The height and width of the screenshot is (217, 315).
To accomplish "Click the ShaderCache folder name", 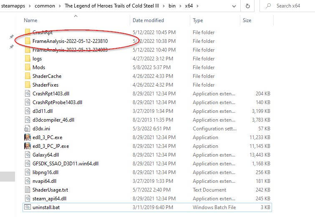I will (47, 76).
